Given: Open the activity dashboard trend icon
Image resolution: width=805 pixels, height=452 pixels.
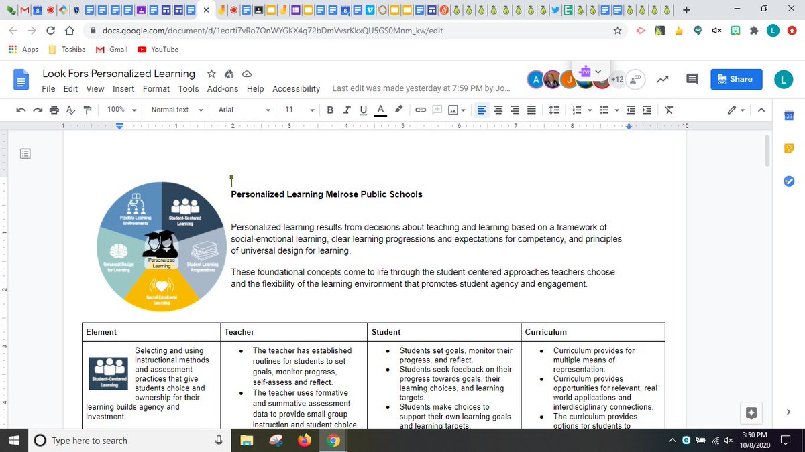Looking at the screenshot, I should 663,79.
